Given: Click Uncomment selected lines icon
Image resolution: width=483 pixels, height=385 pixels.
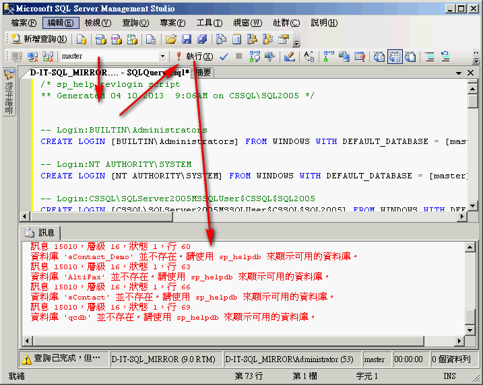Looking at the screenshot, I should [x=445, y=57].
